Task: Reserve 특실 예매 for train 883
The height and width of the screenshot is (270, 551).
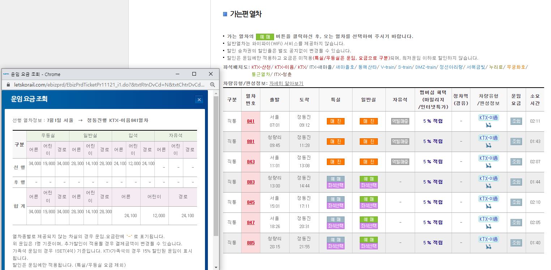Action: pyautogui.click(x=336, y=179)
